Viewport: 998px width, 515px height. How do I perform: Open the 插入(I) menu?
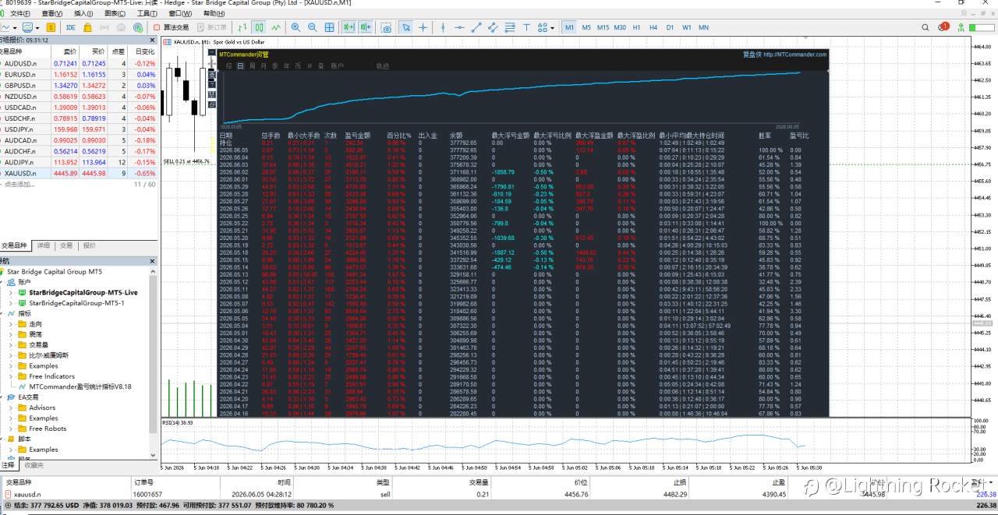pyautogui.click(x=83, y=13)
